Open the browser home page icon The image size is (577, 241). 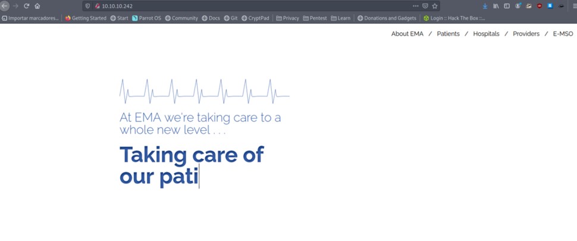[x=37, y=6]
